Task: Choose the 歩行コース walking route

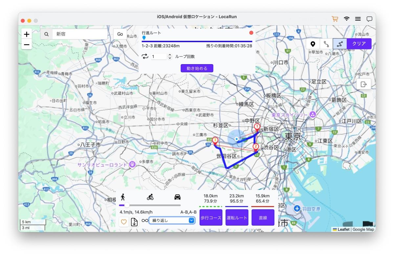Action: click(x=211, y=217)
